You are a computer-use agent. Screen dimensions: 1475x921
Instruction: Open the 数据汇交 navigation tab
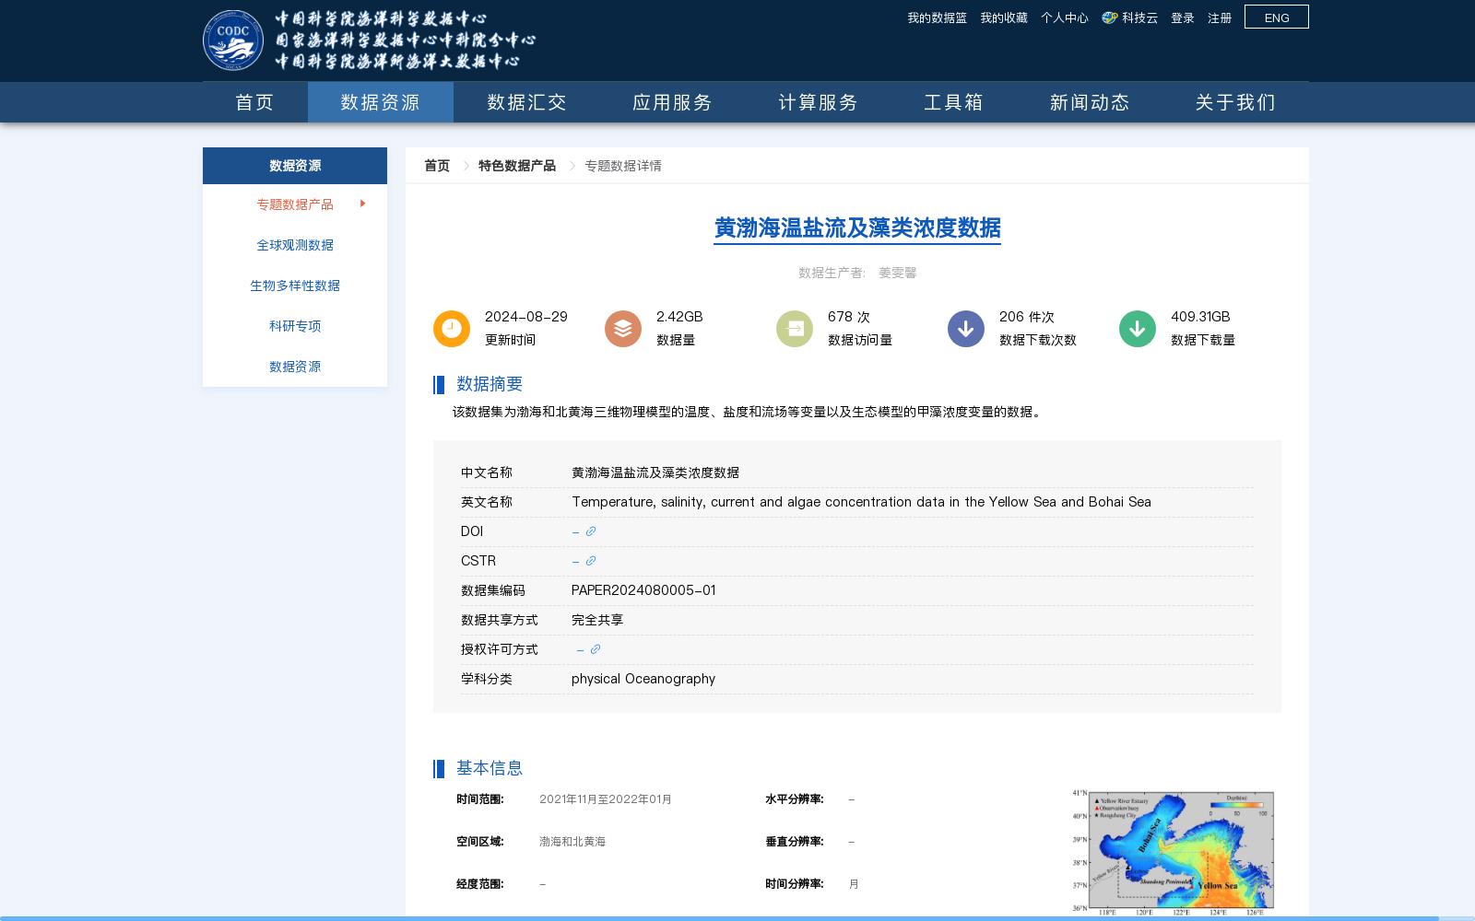coord(526,102)
